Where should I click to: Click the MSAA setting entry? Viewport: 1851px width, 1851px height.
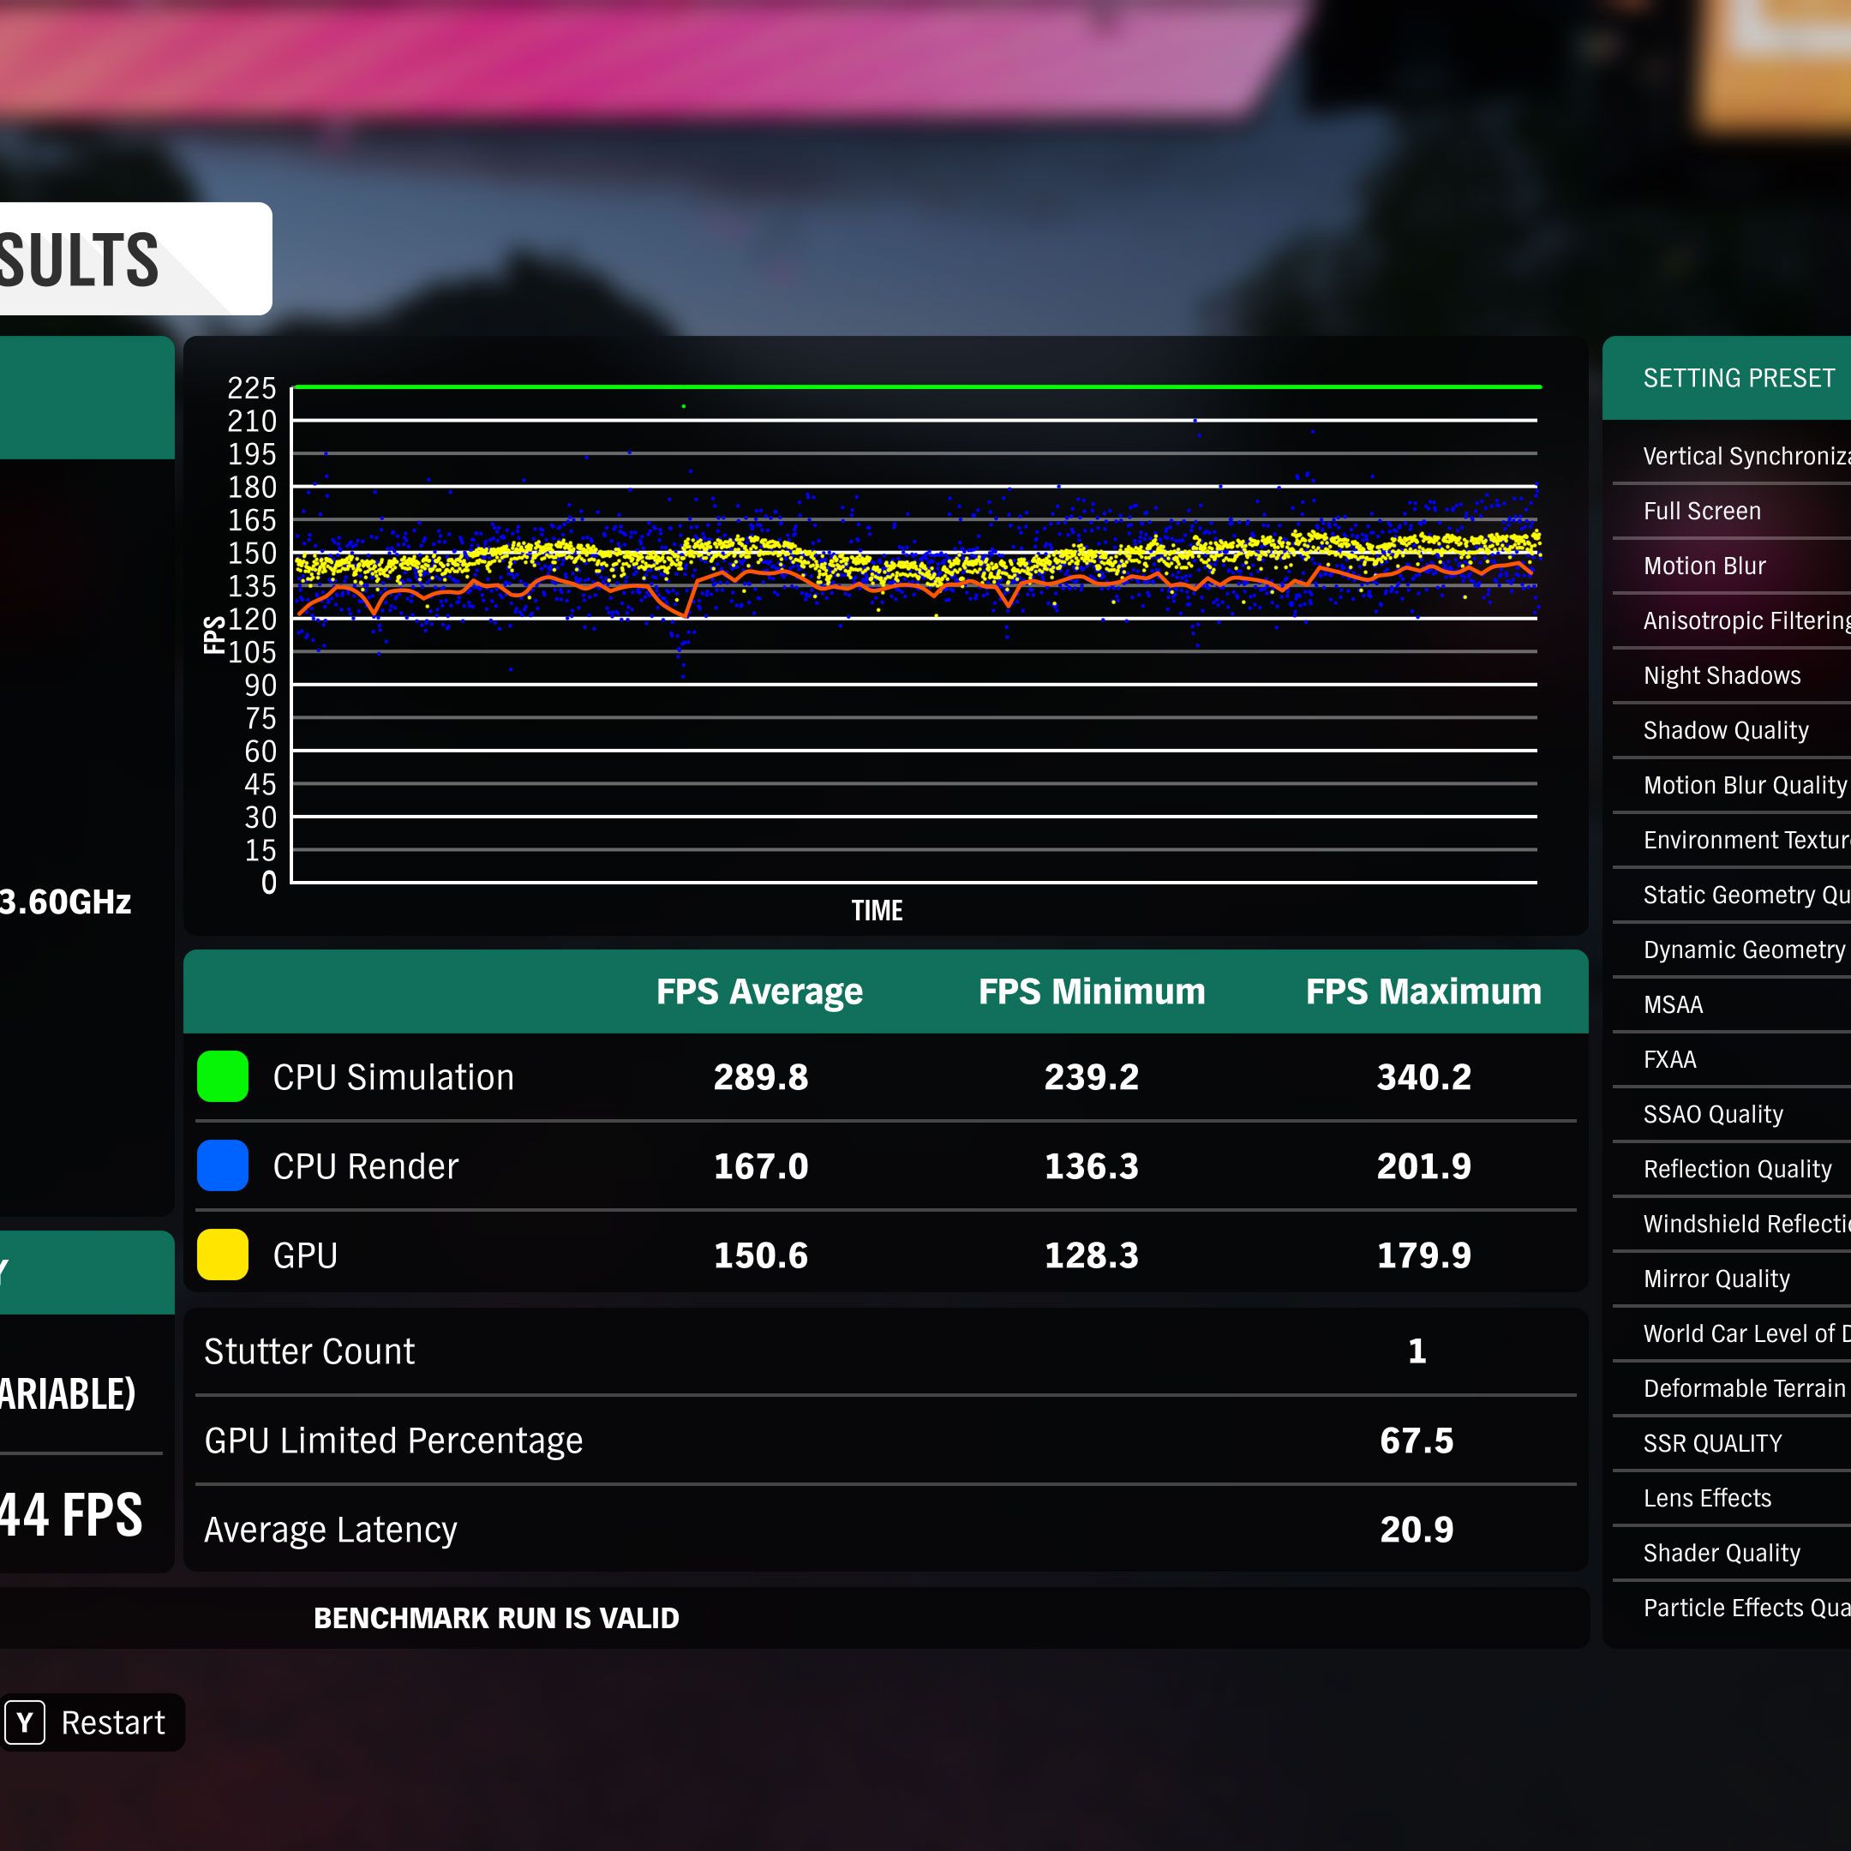point(1673,1005)
